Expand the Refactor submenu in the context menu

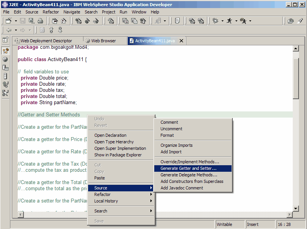pos(121,194)
